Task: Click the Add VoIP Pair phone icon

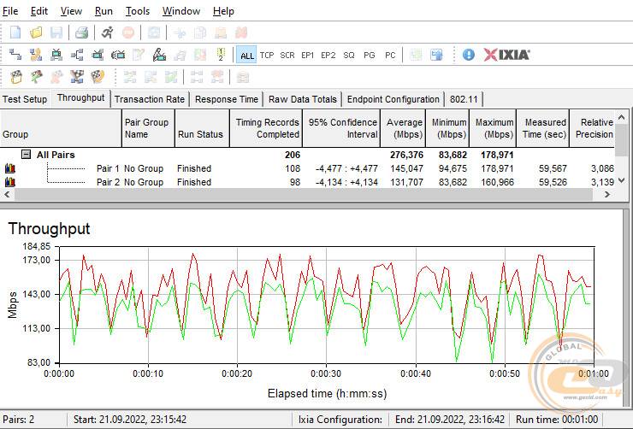Action: click(36, 55)
